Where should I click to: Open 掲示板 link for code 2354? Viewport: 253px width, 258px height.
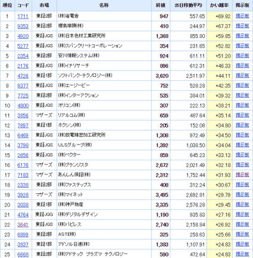[x=242, y=55]
